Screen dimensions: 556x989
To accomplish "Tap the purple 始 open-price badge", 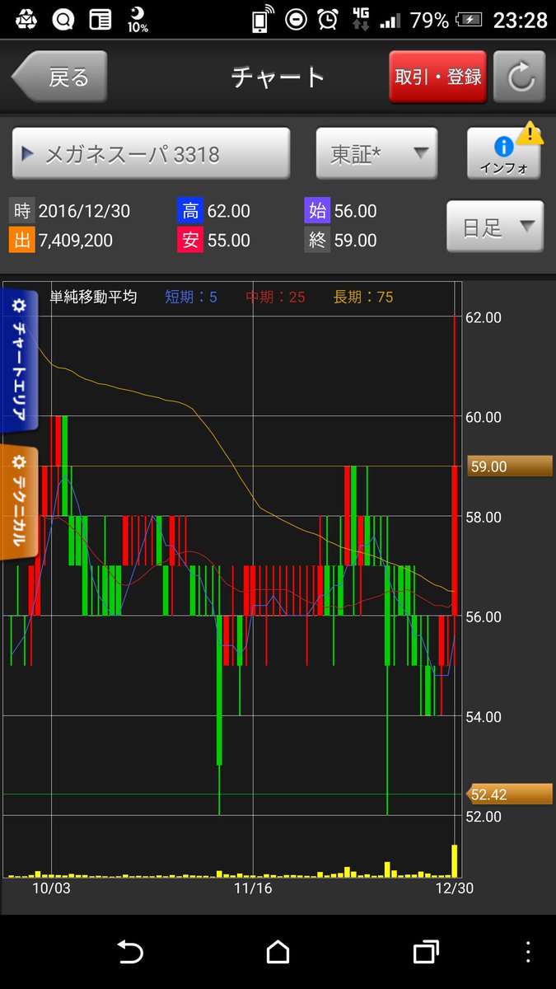I will (x=317, y=211).
